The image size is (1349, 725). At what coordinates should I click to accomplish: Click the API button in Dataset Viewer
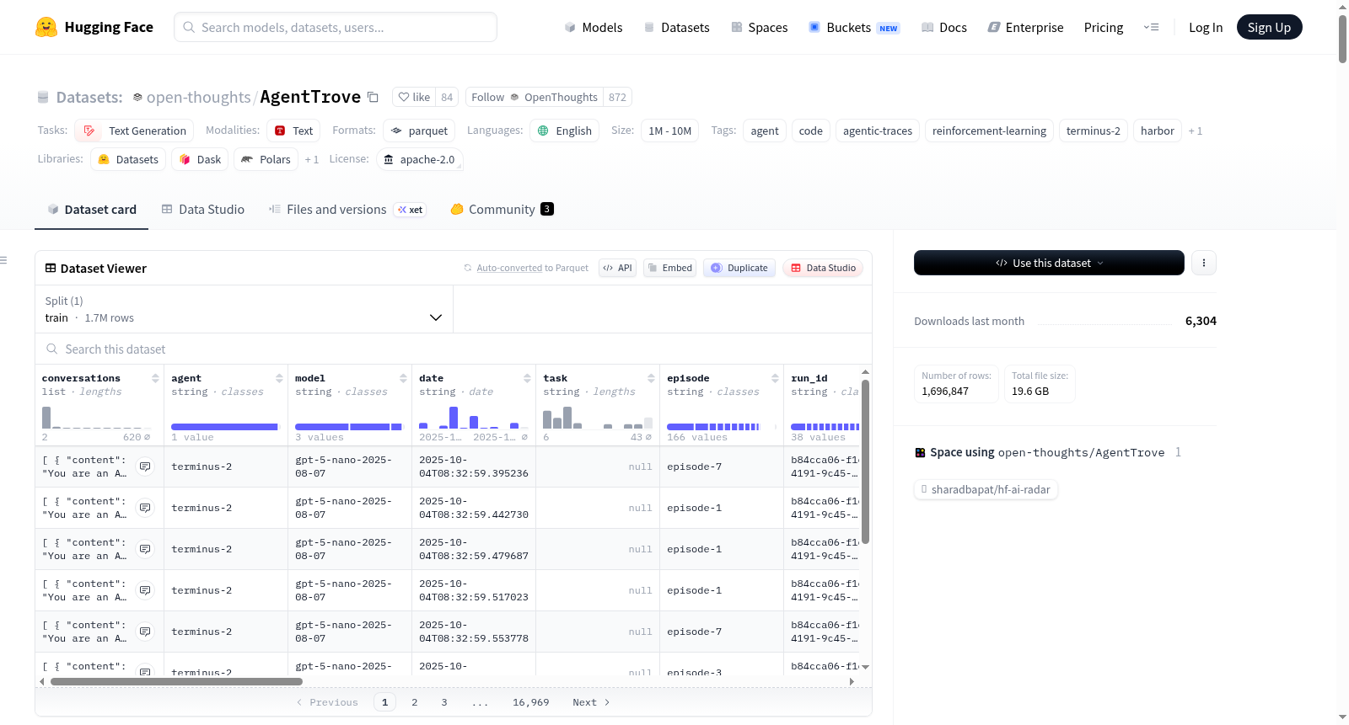pyautogui.click(x=618, y=268)
